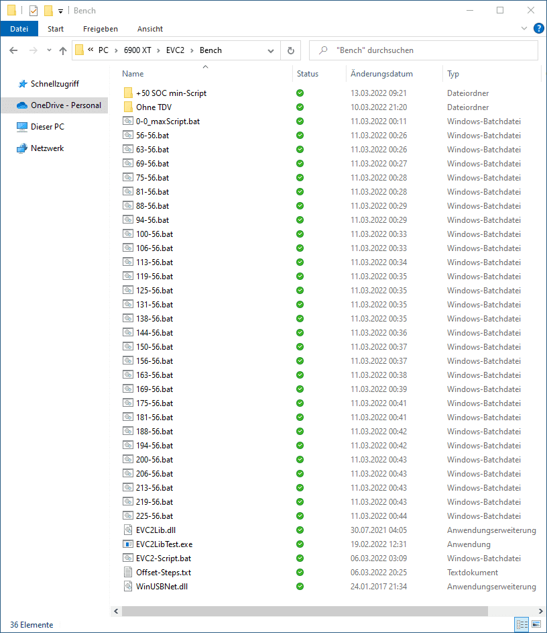Screen dimensions: 547x633
Task: Expand hidden path chevron before PC
Action: point(90,50)
